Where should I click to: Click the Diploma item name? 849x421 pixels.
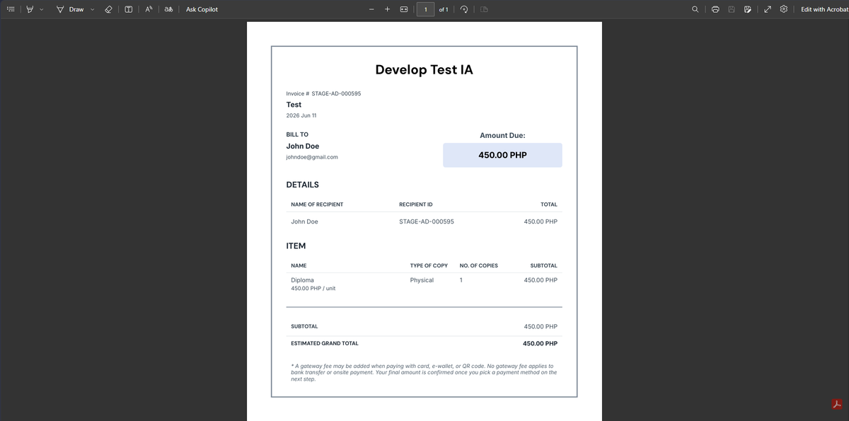point(302,280)
